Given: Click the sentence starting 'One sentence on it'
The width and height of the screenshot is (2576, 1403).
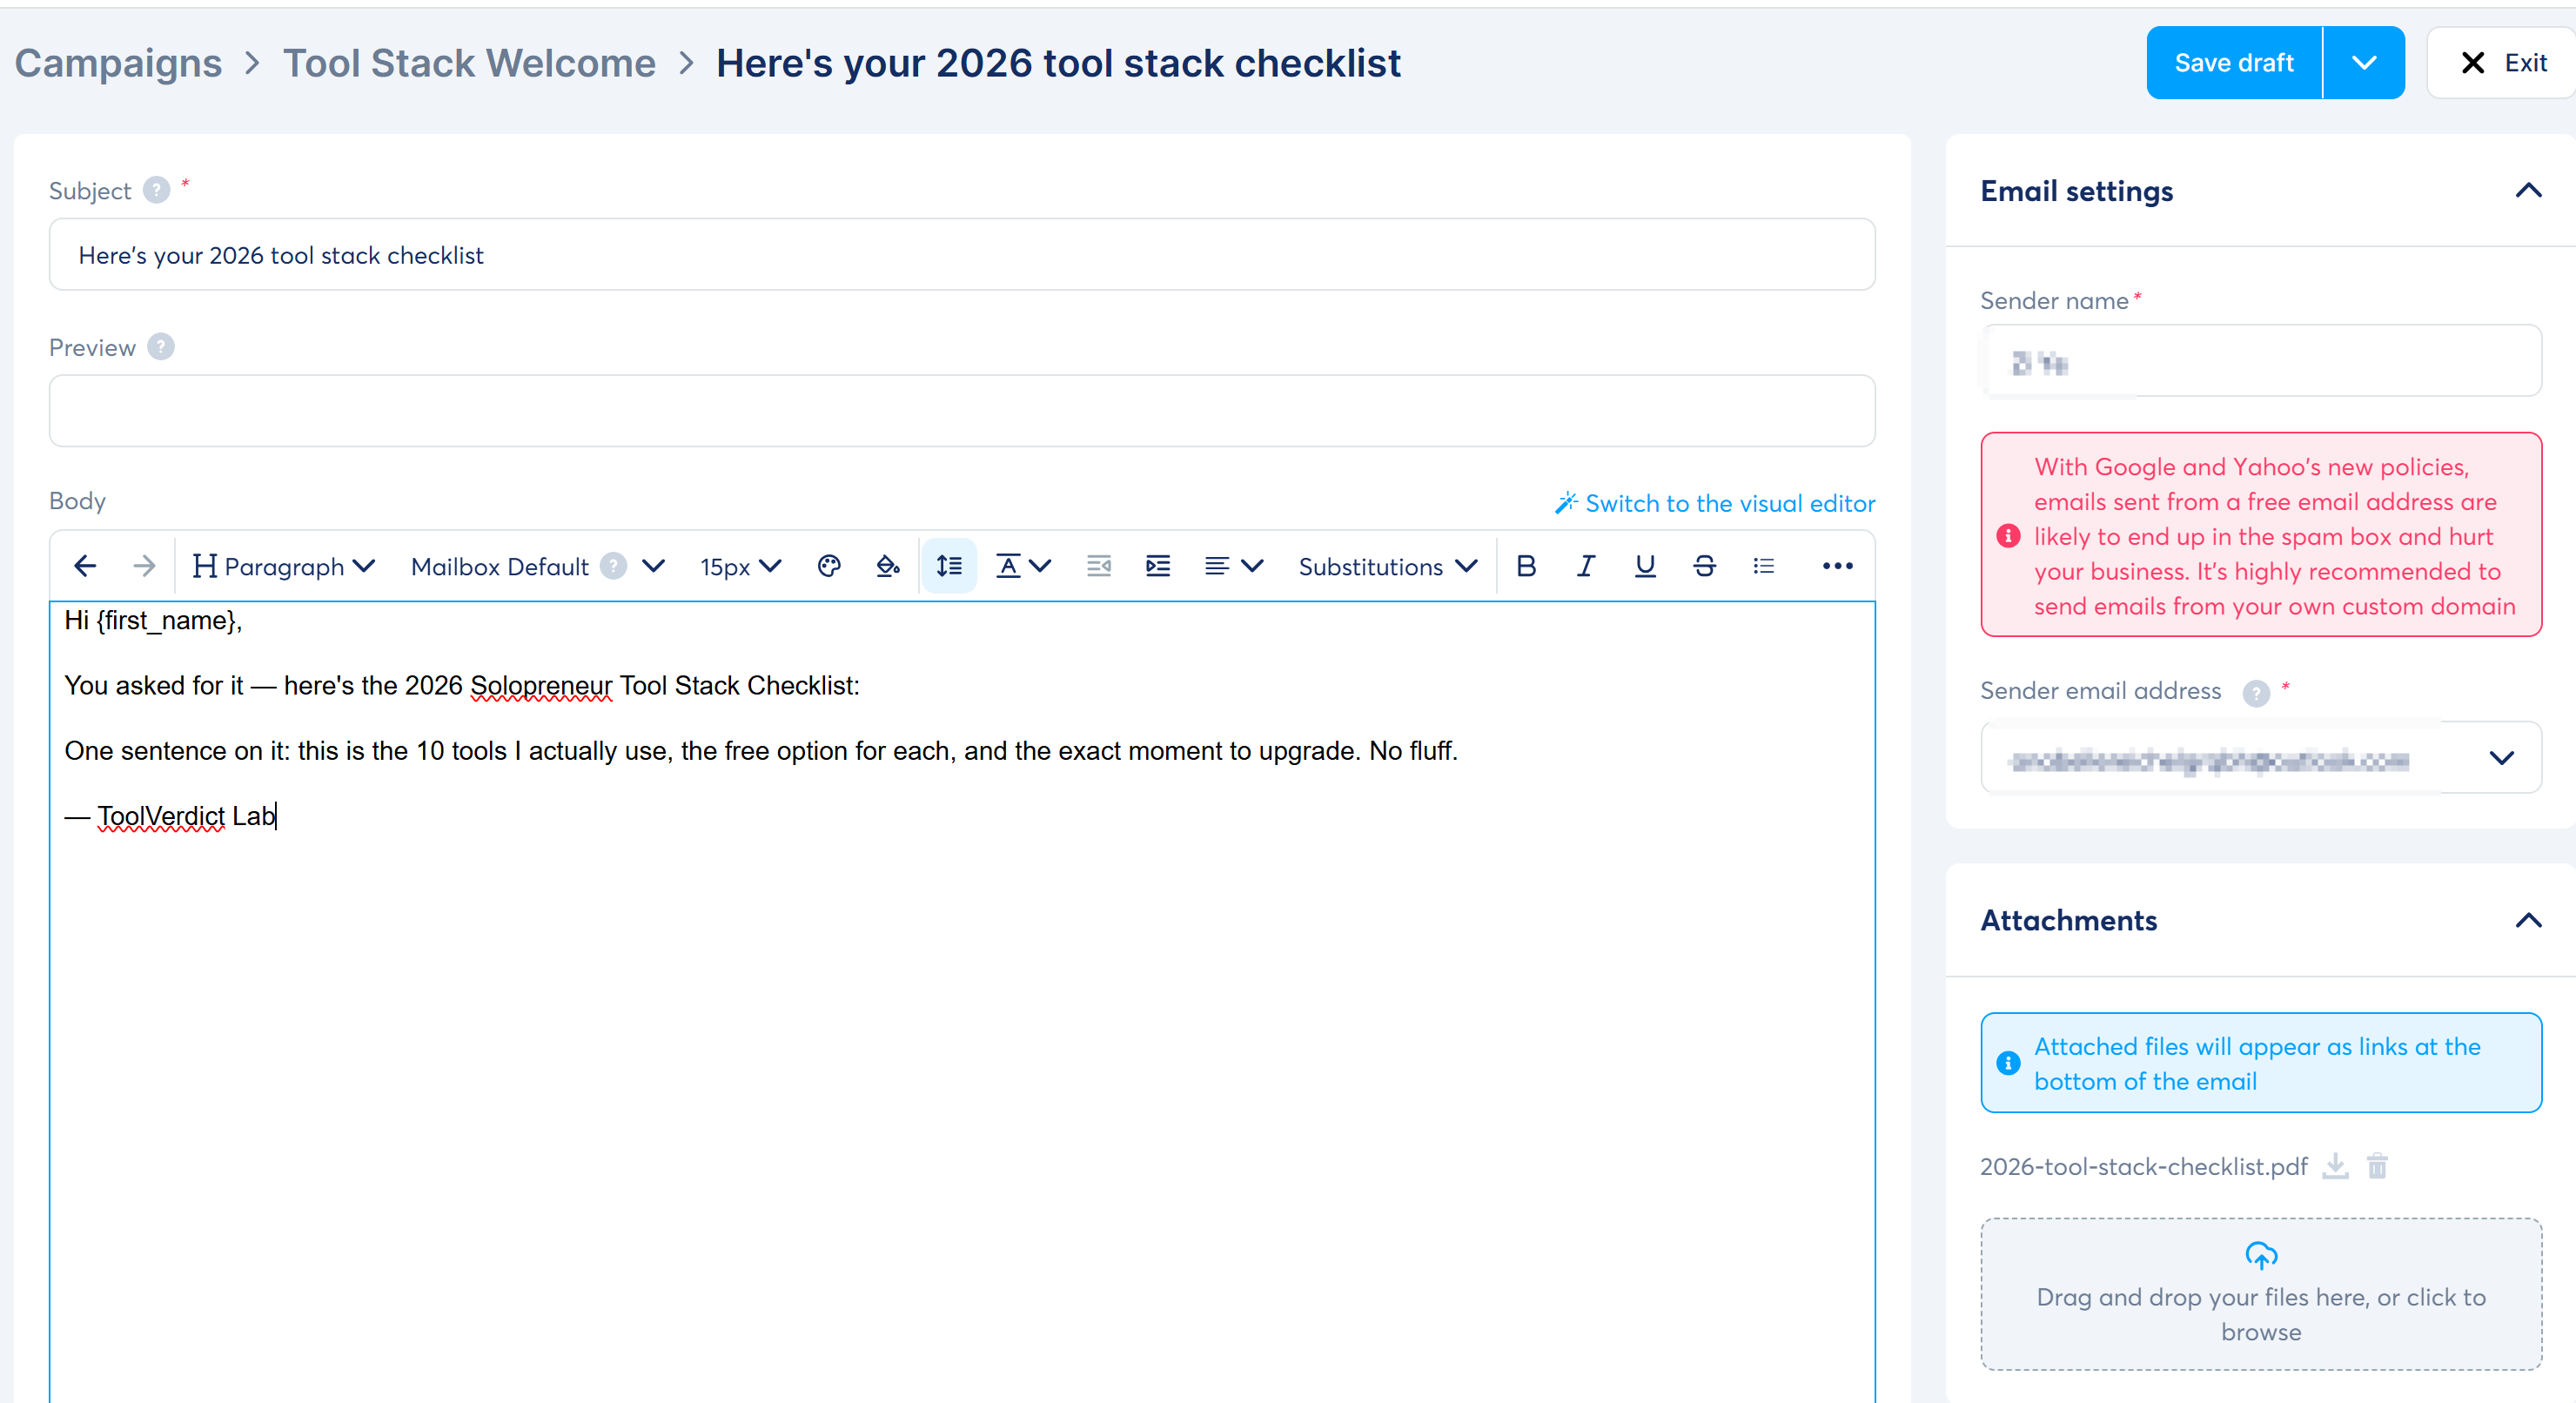Looking at the screenshot, I should coord(761,750).
